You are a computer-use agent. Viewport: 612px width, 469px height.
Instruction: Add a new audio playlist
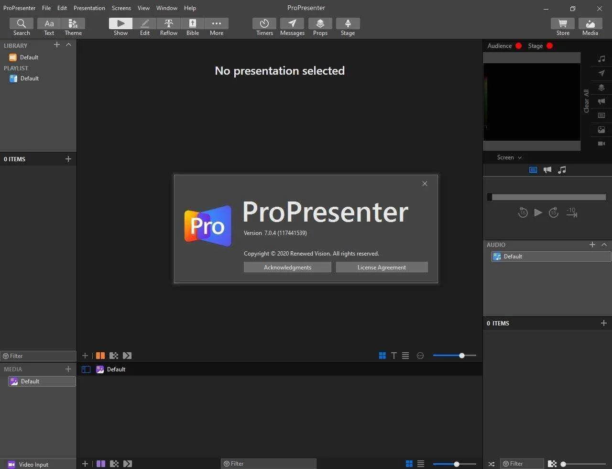pos(592,245)
